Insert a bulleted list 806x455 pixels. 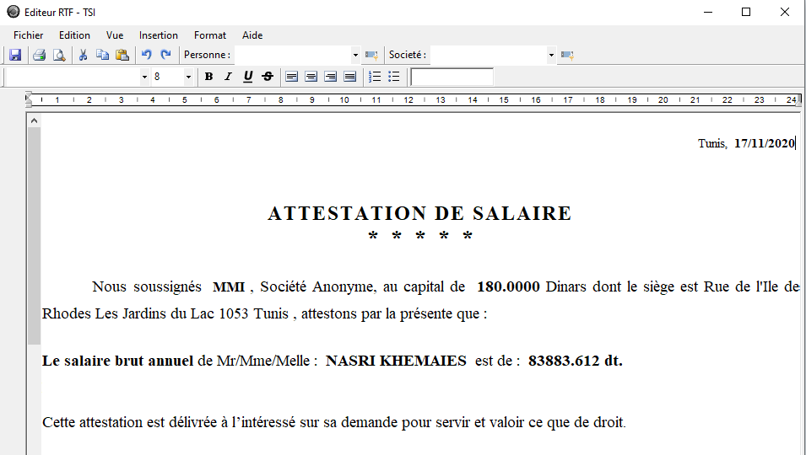click(394, 77)
